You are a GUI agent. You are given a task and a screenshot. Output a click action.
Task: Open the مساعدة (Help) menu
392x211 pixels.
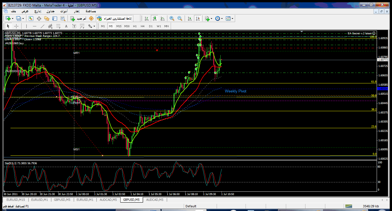pos(90,11)
